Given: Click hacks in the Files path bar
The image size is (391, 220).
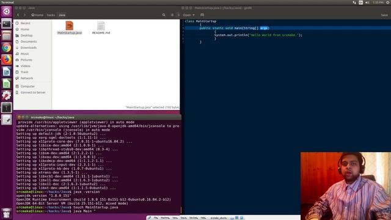Looking at the screenshot, I should point(51,15).
